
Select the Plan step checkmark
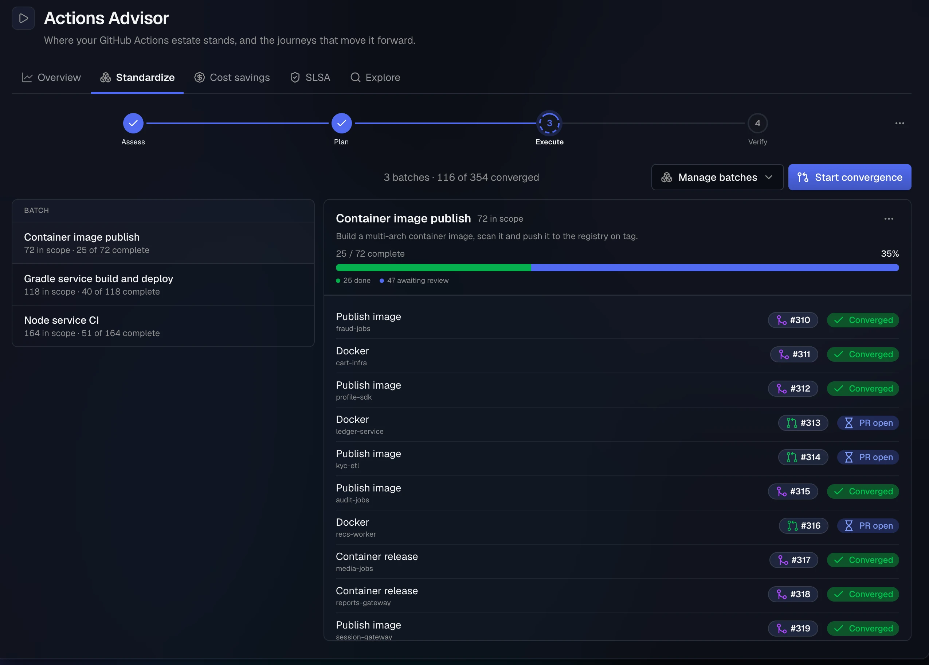point(342,123)
